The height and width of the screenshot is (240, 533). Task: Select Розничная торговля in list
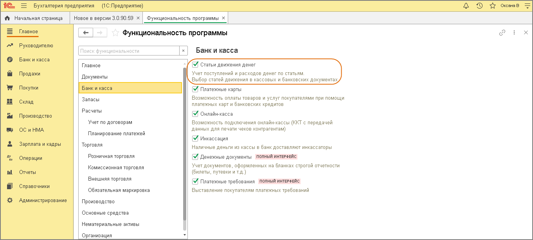(130, 156)
